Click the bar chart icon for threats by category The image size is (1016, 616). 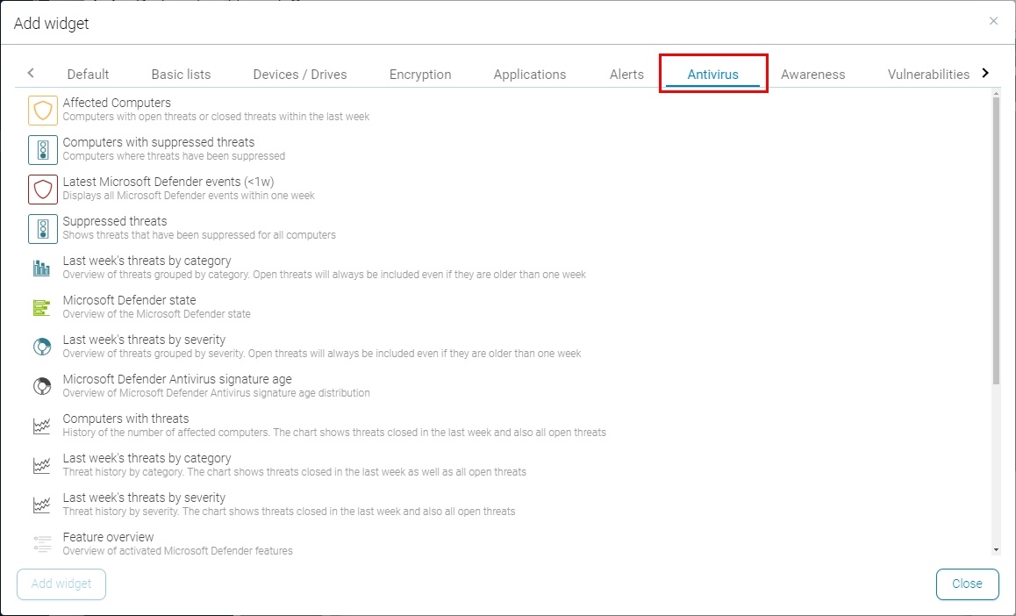pyautogui.click(x=42, y=268)
